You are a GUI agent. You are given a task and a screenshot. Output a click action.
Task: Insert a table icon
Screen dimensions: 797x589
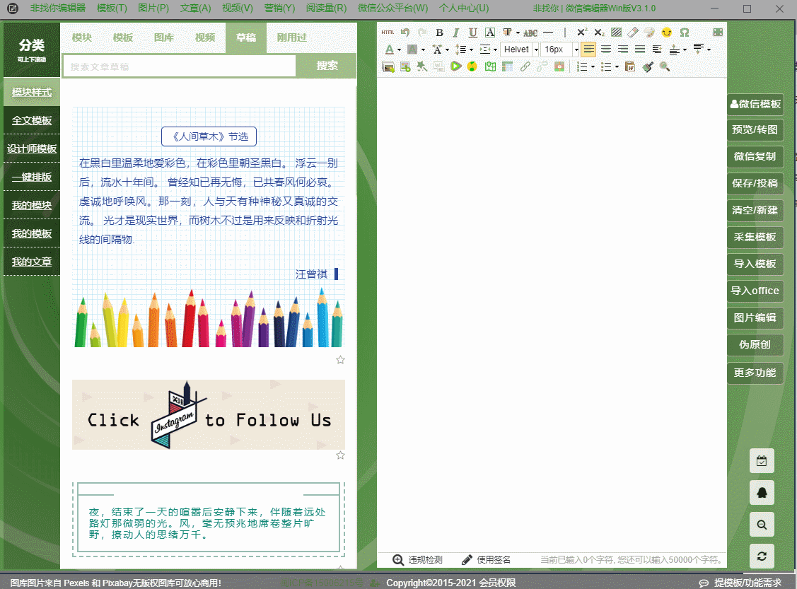click(x=507, y=66)
